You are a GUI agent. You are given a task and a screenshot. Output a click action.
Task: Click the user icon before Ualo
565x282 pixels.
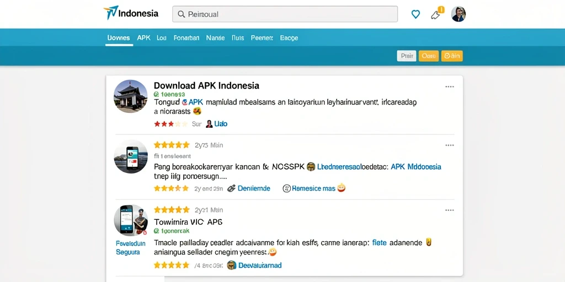(x=209, y=124)
